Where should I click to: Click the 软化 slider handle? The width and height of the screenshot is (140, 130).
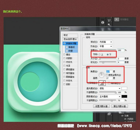[103, 62]
